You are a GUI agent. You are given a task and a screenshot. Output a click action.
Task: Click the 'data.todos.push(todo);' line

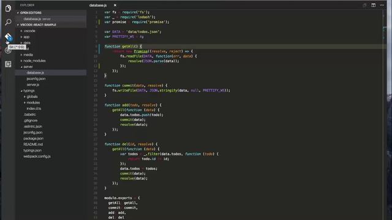(141, 115)
